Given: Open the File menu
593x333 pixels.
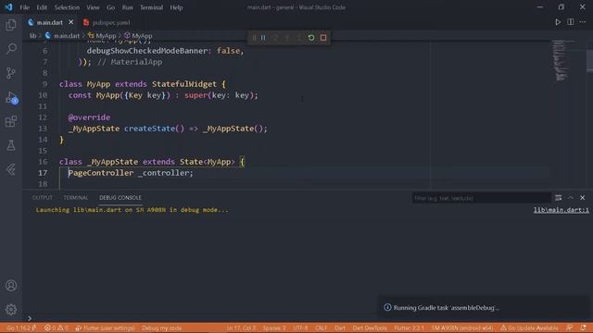Looking at the screenshot, I should [x=25, y=7].
